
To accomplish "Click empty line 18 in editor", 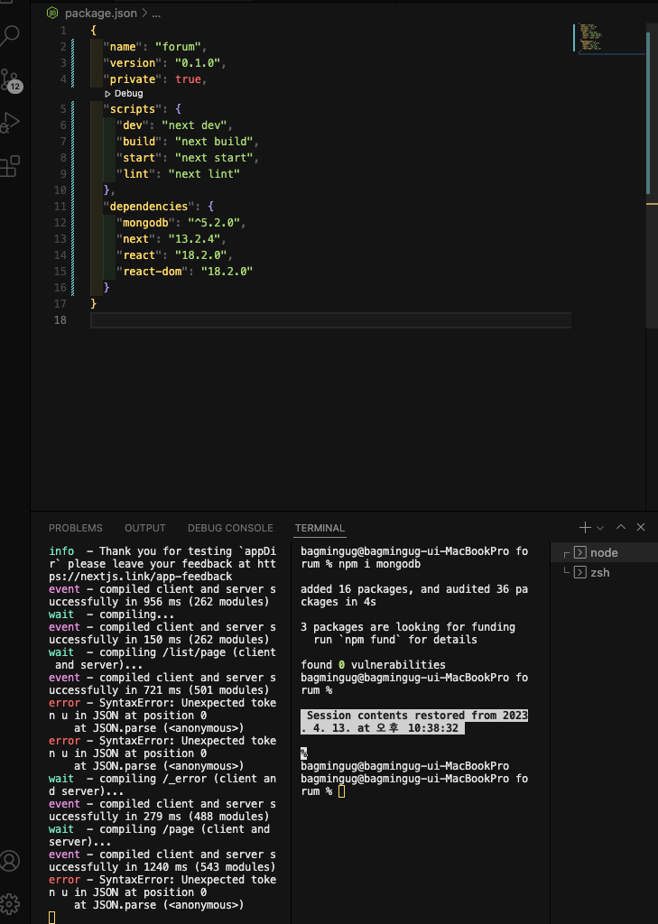I will click(x=330, y=320).
